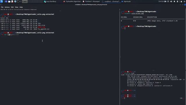
Task: Open the terminal Actions menu
Action: tap(7, 7)
